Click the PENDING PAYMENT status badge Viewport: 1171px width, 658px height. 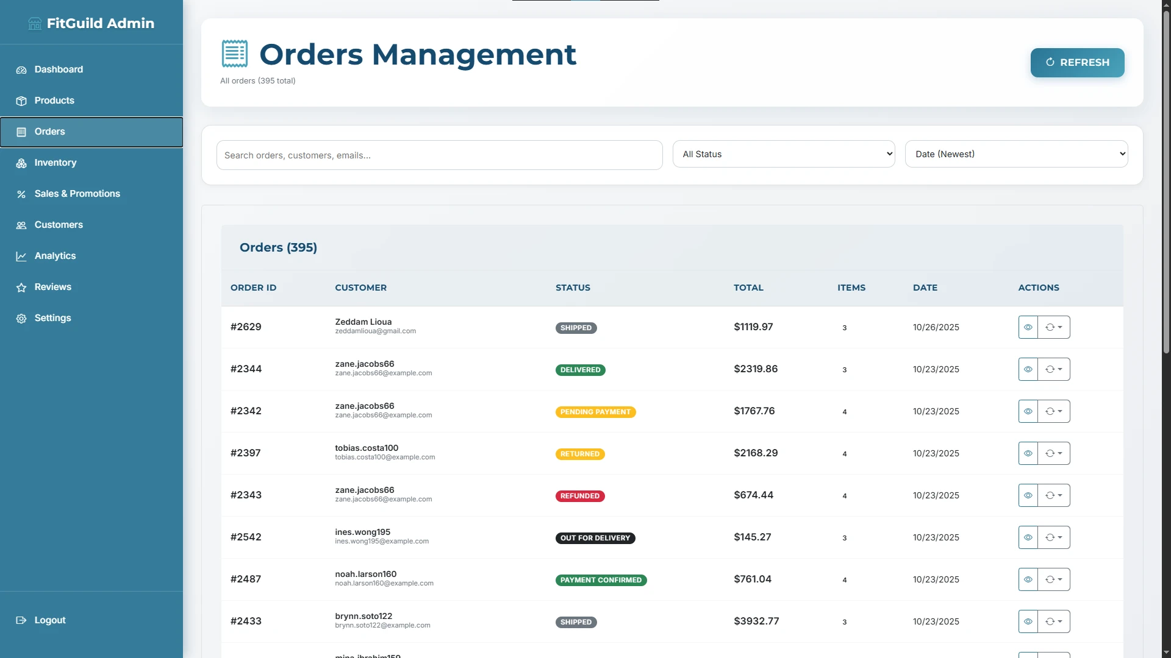pyautogui.click(x=595, y=412)
